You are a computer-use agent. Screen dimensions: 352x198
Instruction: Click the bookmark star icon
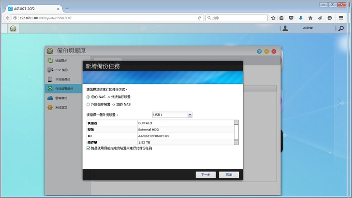tap(273, 18)
